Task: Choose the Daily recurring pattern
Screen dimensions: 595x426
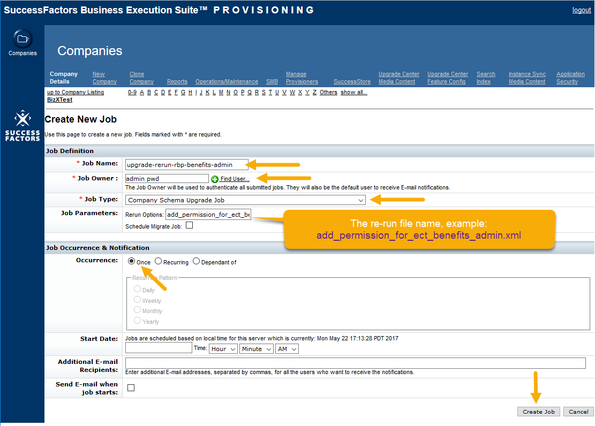Action: coord(137,289)
